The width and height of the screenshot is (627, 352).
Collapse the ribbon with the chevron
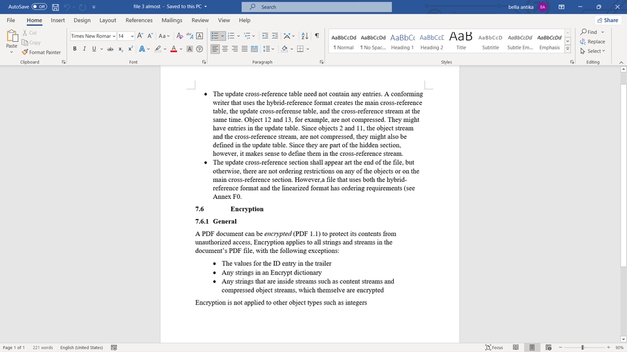621,63
